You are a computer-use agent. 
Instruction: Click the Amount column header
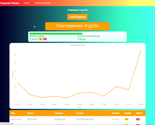(115, 113)
